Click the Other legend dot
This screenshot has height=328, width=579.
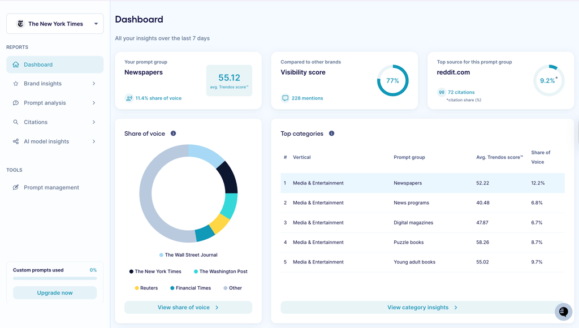(225, 288)
